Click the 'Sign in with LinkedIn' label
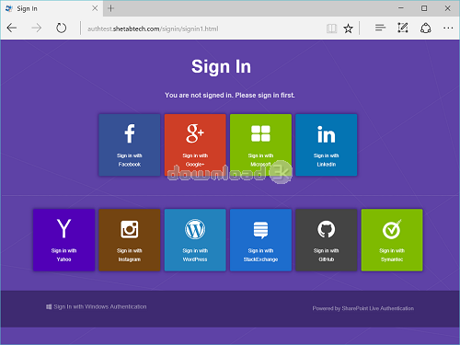Screen dimensions: 460x345 click(327, 160)
